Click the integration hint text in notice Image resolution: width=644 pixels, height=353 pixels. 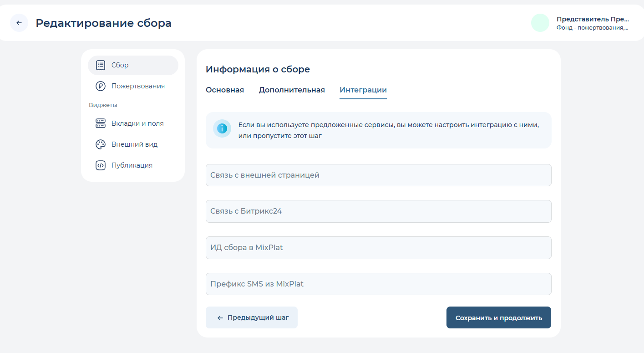[389, 130]
